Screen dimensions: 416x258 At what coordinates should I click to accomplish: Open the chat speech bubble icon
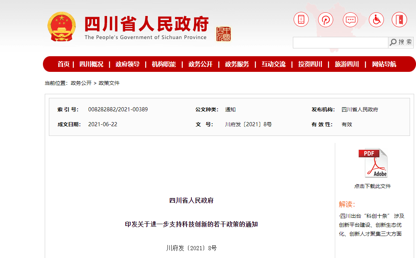350,19
